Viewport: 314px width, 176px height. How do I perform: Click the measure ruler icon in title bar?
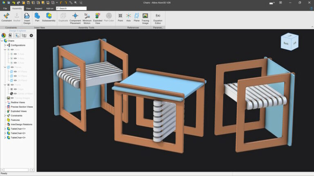click(71, 2)
